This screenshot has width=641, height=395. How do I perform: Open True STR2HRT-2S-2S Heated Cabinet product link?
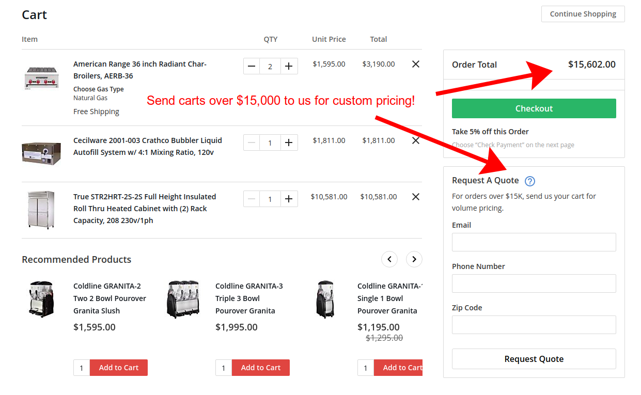[145, 209]
